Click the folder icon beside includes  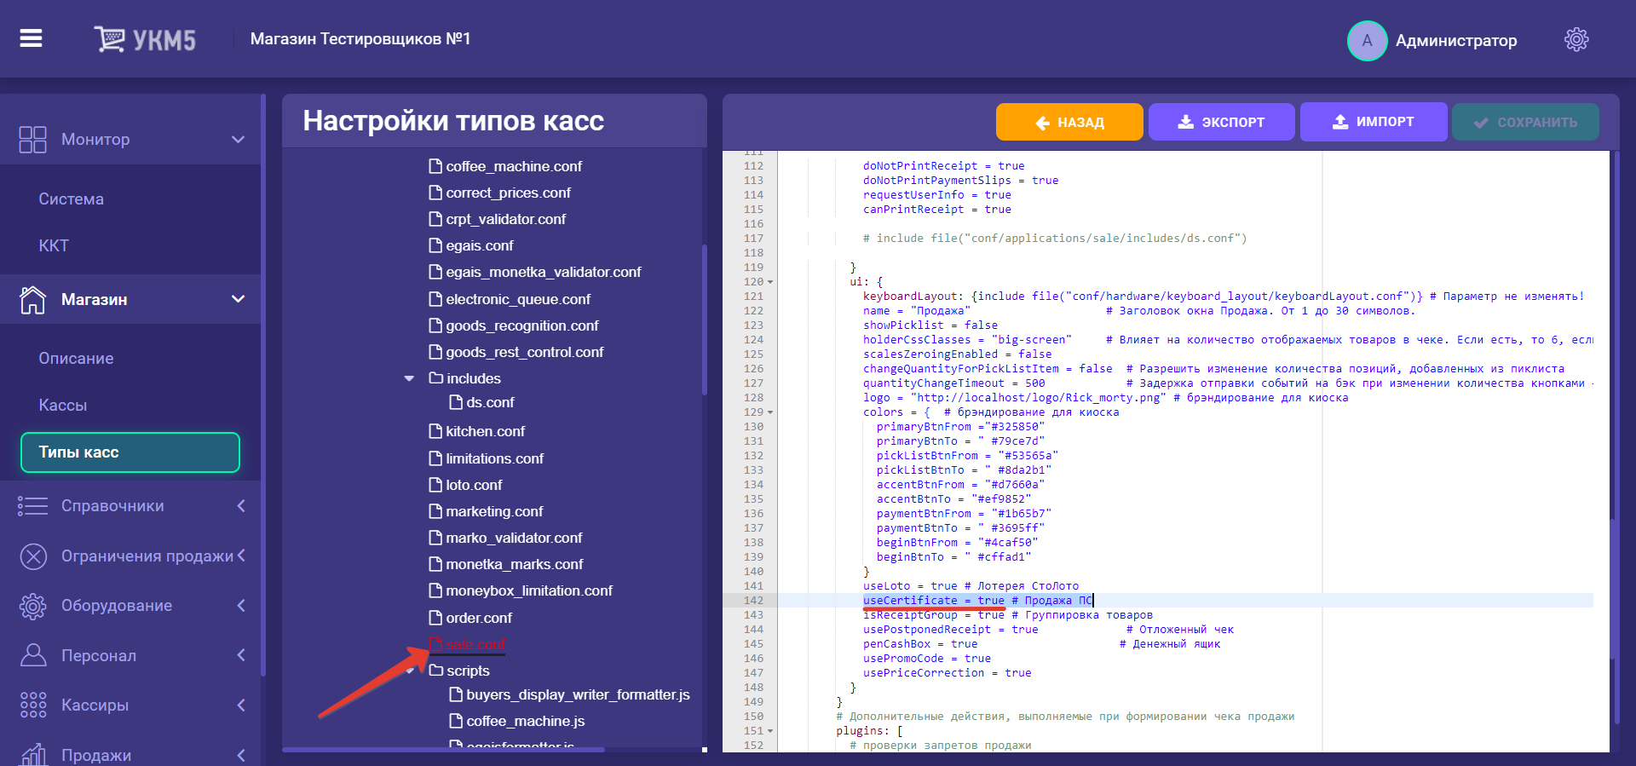(x=436, y=377)
